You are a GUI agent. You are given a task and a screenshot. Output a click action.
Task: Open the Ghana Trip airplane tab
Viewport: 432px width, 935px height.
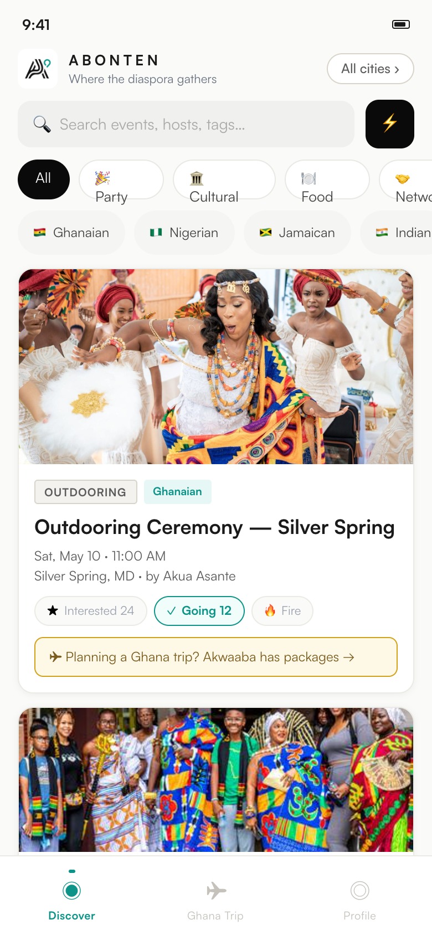click(215, 900)
